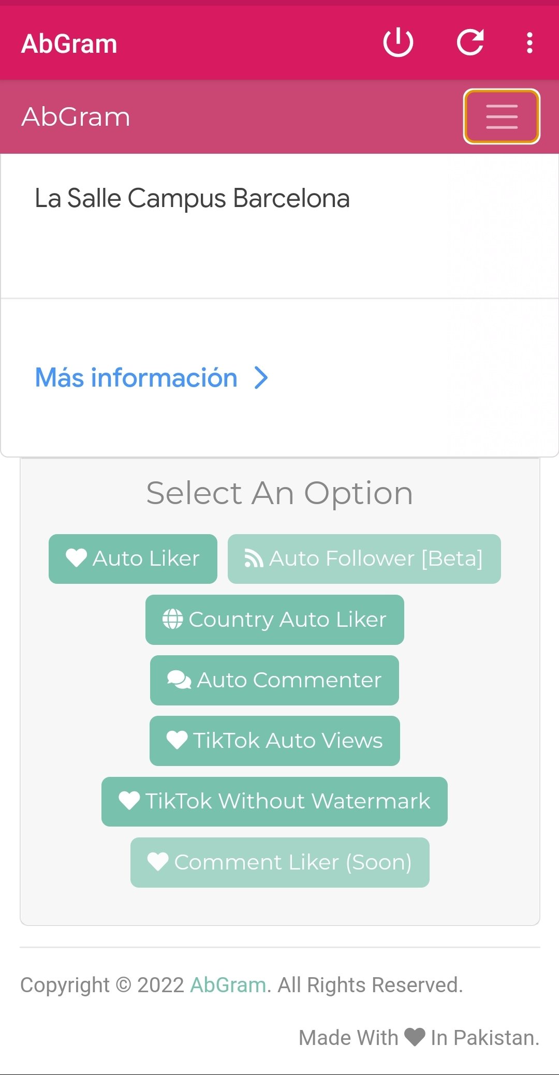Click the chat bubbles icon on Auto Commenter
The width and height of the screenshot is (559, 1075).
click(x=179, y=680)
